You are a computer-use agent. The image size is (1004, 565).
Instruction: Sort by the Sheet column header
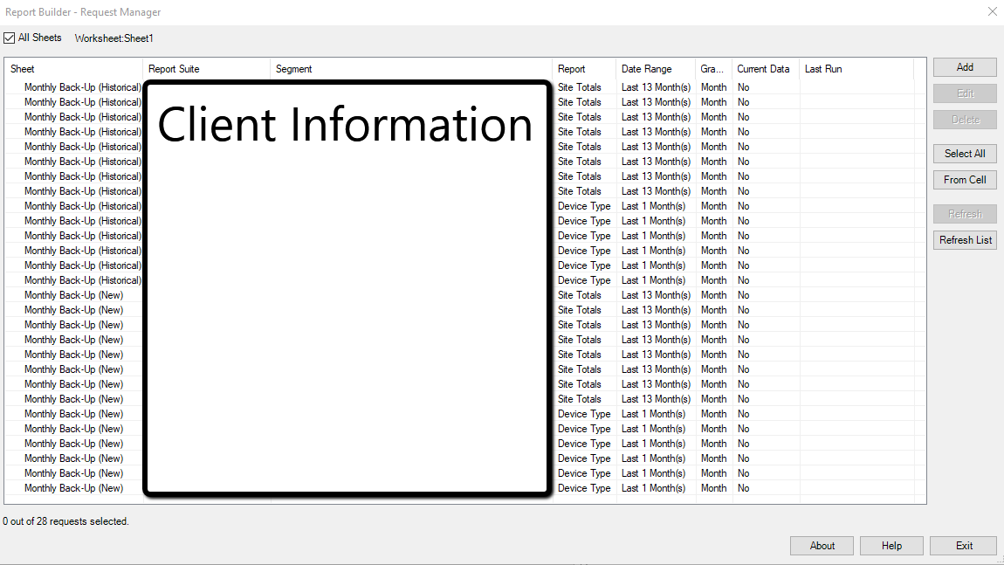(x=74, y=69)
